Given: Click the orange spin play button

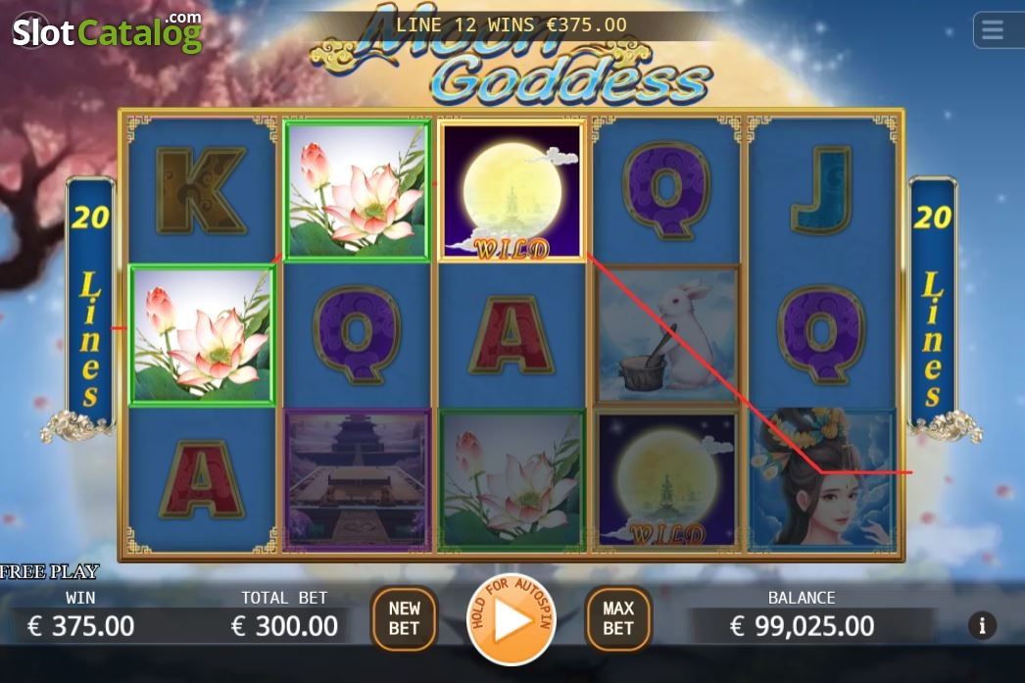Looking at the screenshot, I should 512,618.
